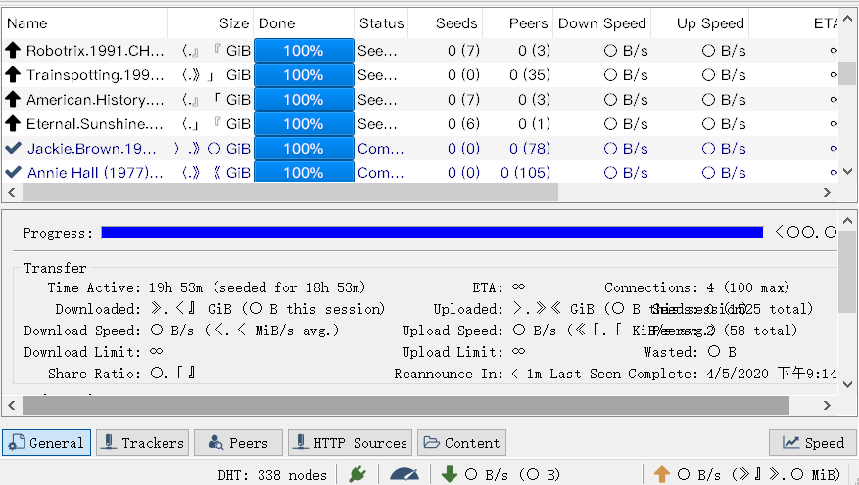Click the details panel scroll right arrow

point(828,405)
